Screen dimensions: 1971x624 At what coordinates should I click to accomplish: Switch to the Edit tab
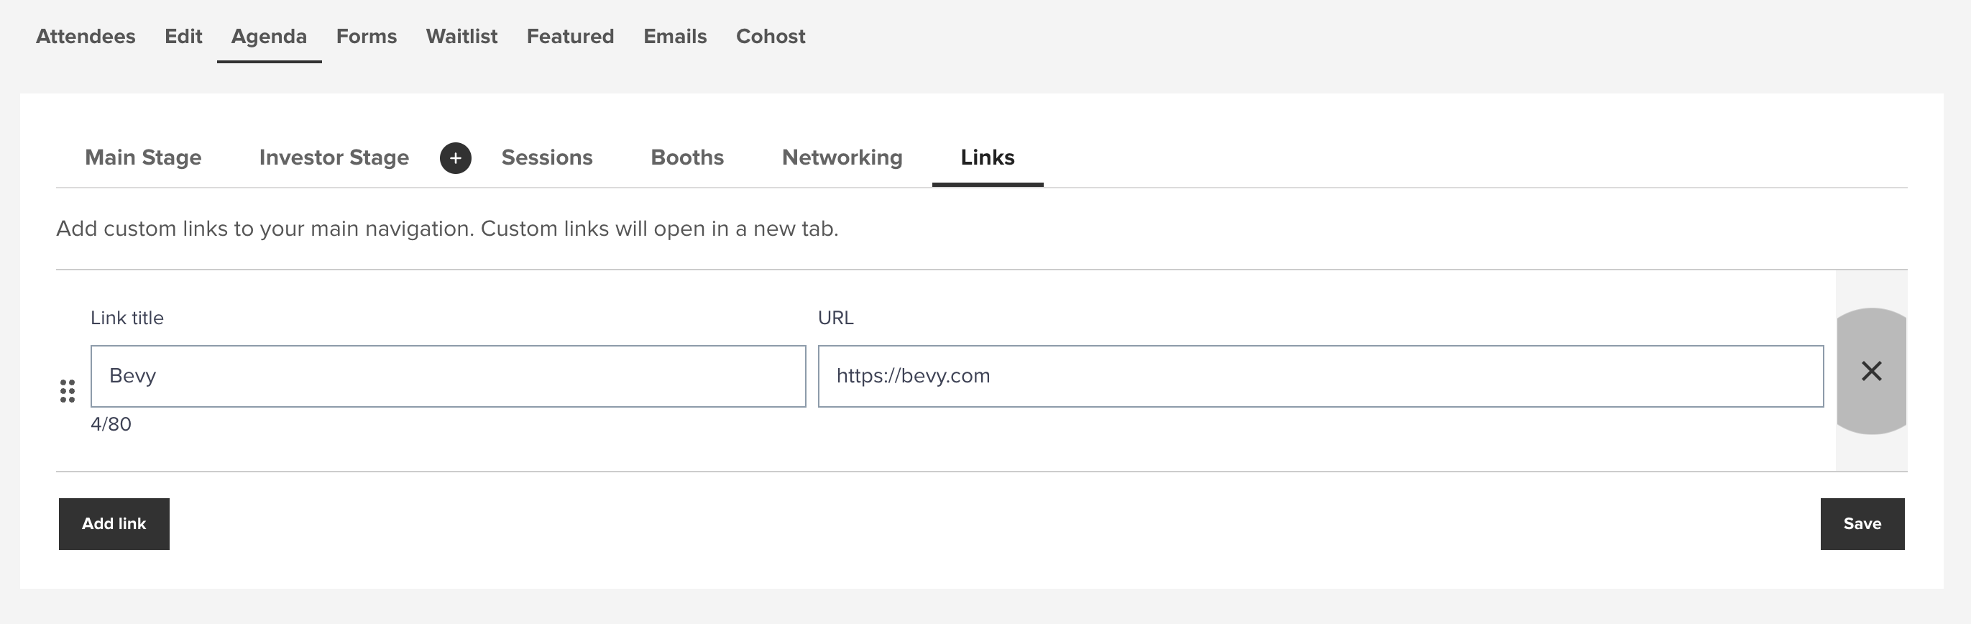tap(183, 36)
